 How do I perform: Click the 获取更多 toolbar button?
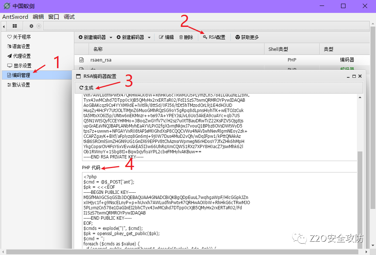point(247,37)
